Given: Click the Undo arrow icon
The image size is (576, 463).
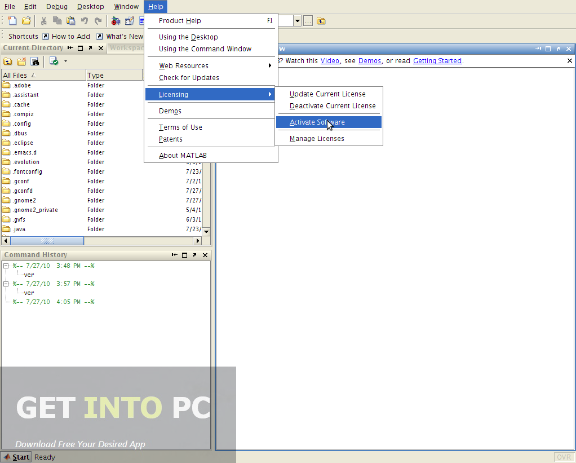Looking at the screenshot, I should coord(85,21).
